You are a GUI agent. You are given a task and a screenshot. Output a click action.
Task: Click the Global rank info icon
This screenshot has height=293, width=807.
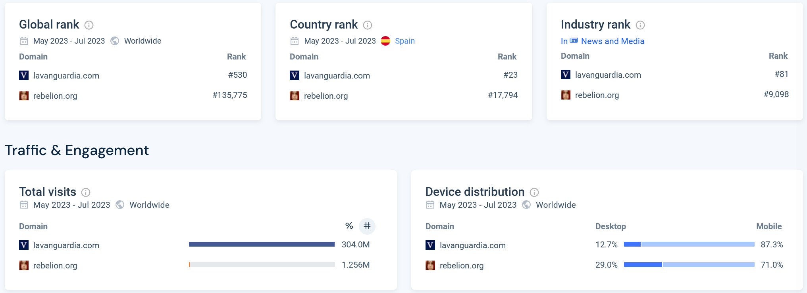point(89,25)
